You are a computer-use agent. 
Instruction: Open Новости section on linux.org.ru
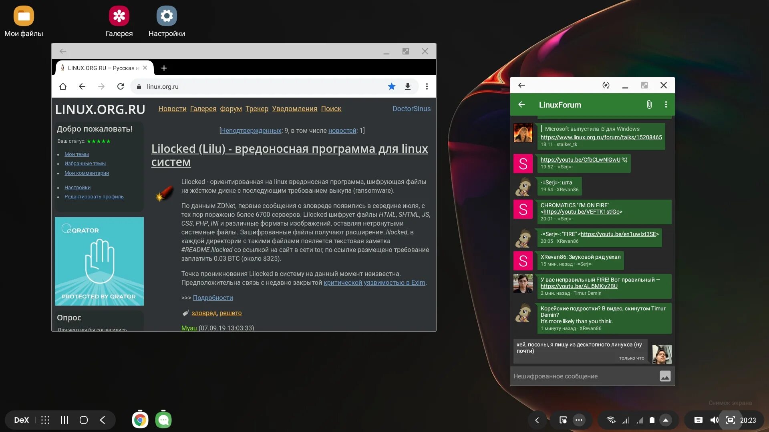coord(172,109)
